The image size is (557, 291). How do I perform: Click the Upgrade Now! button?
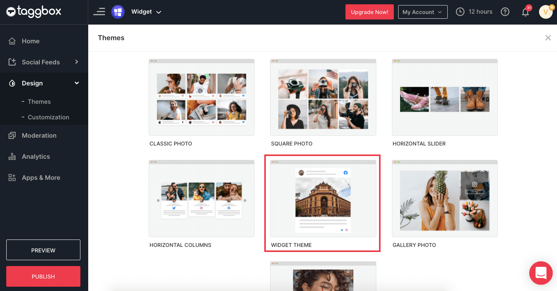(x=369, y=12)
